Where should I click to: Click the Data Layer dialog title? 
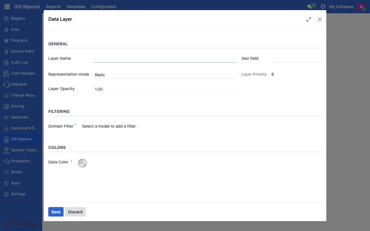click(x=60, y=19)
